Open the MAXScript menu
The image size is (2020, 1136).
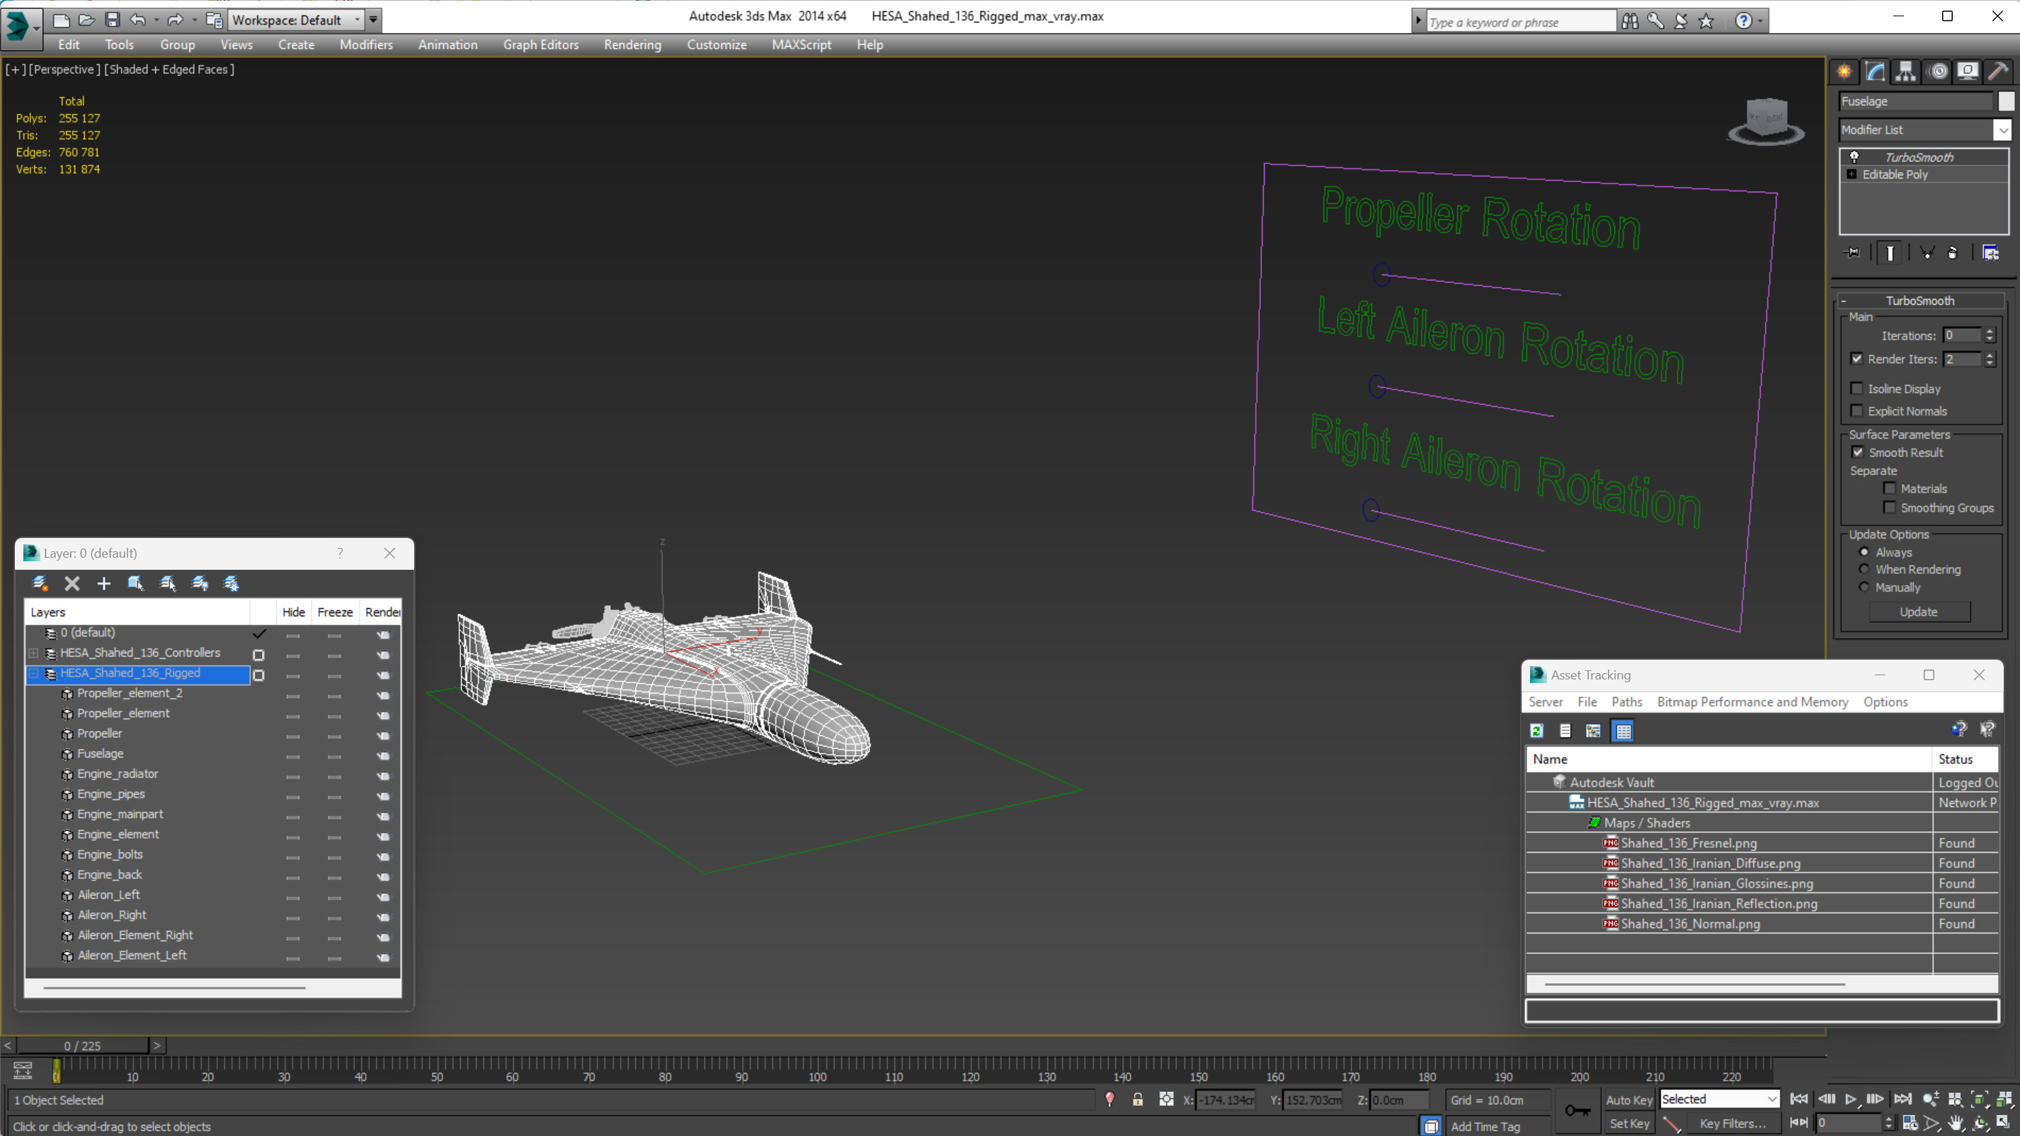[x=801, y=45]
